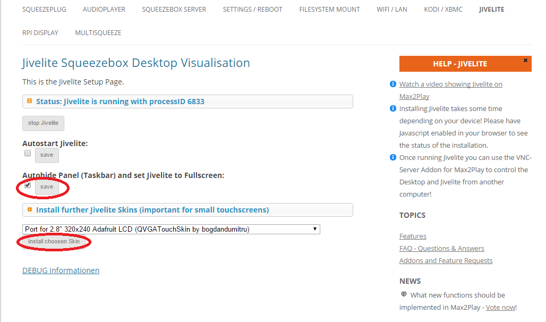Screen dimensions: 546x322
Task: Open the Jivelite skin selection dropdown
Action: [x=171, y=229]
